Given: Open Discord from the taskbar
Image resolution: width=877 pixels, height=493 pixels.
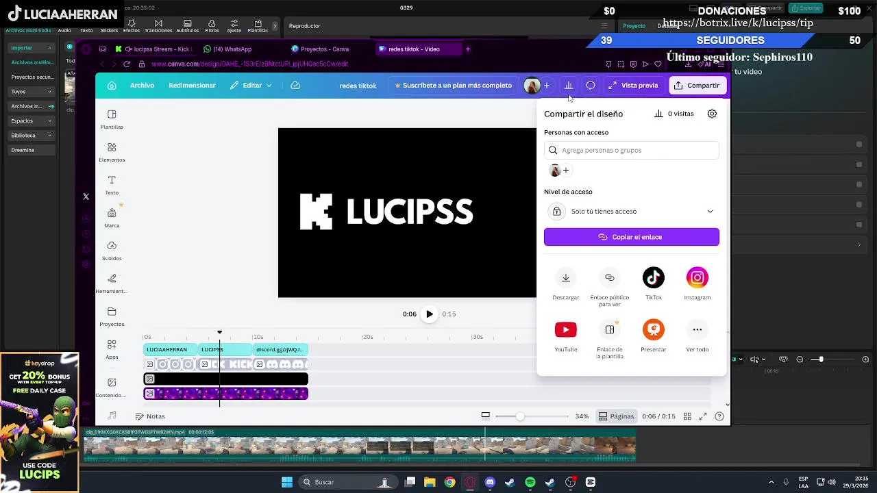Looking at the screenshot, I should [489, 482].
